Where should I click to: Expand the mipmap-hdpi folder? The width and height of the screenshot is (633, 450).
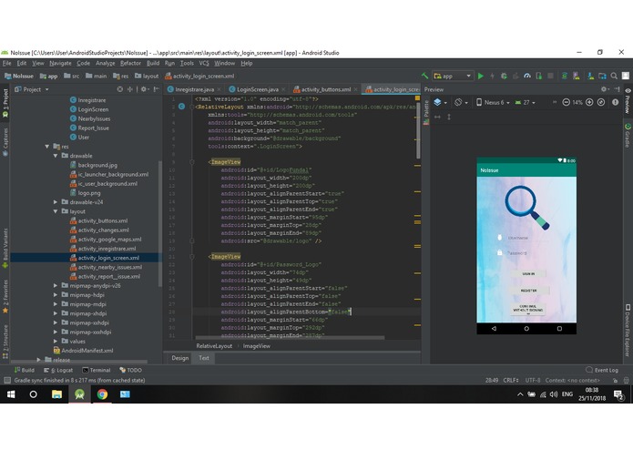pyautogui.click(x=56, y=295)
